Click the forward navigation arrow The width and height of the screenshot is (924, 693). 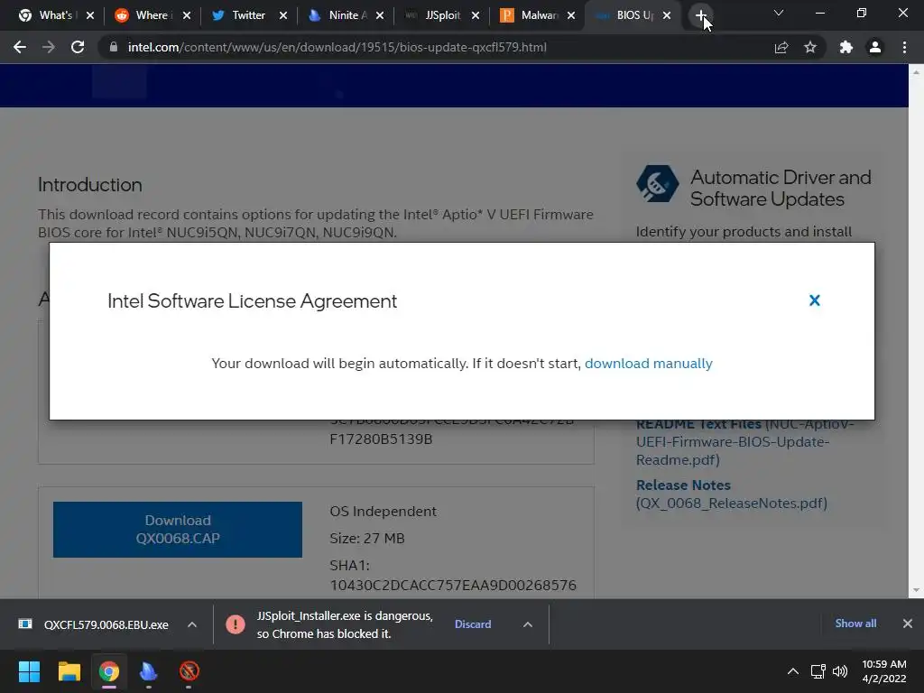tap(49, 47)
